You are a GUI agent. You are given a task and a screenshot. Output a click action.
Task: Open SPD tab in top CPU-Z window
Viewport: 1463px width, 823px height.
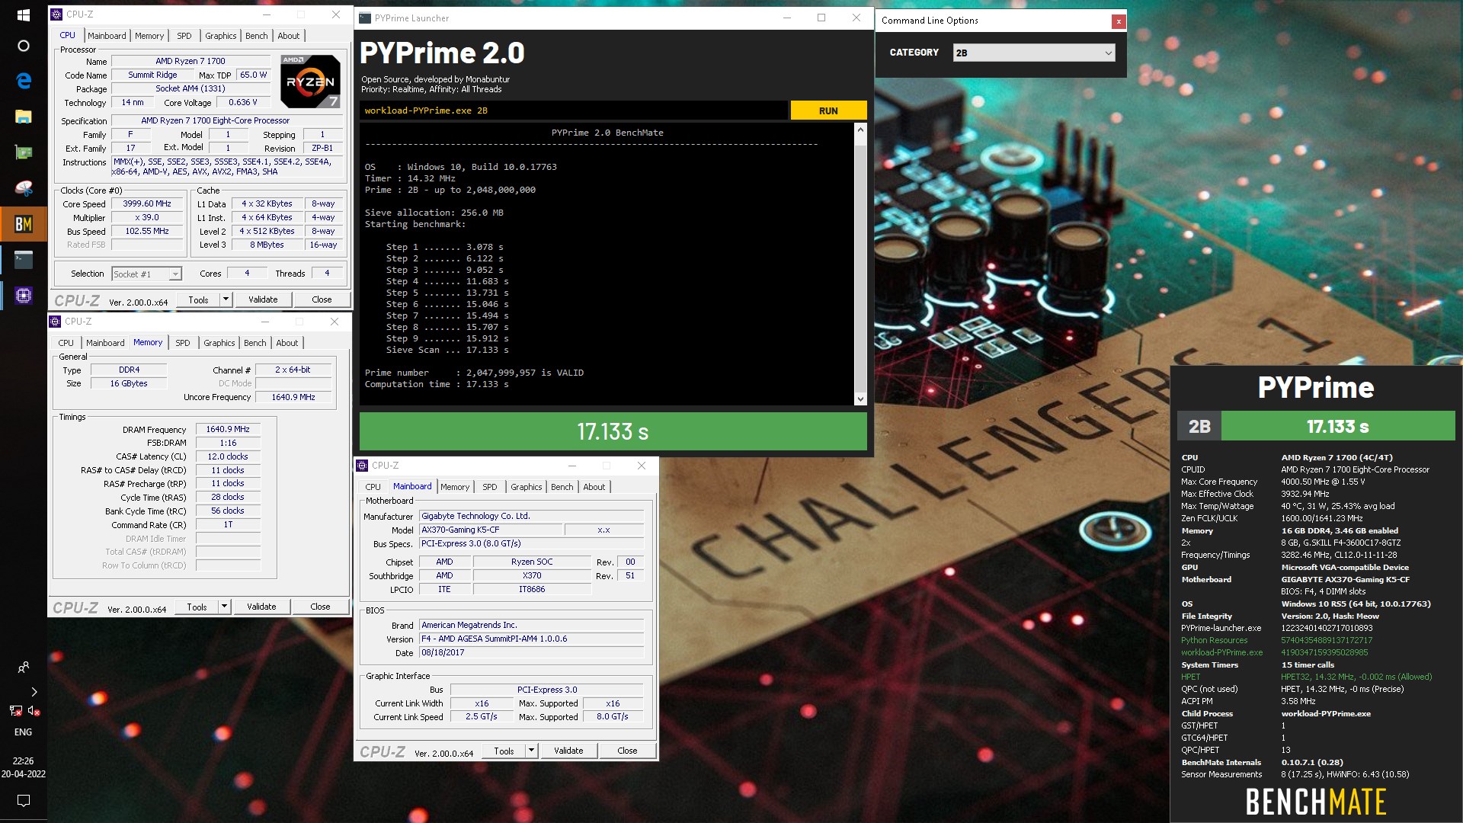coord(184,36)
